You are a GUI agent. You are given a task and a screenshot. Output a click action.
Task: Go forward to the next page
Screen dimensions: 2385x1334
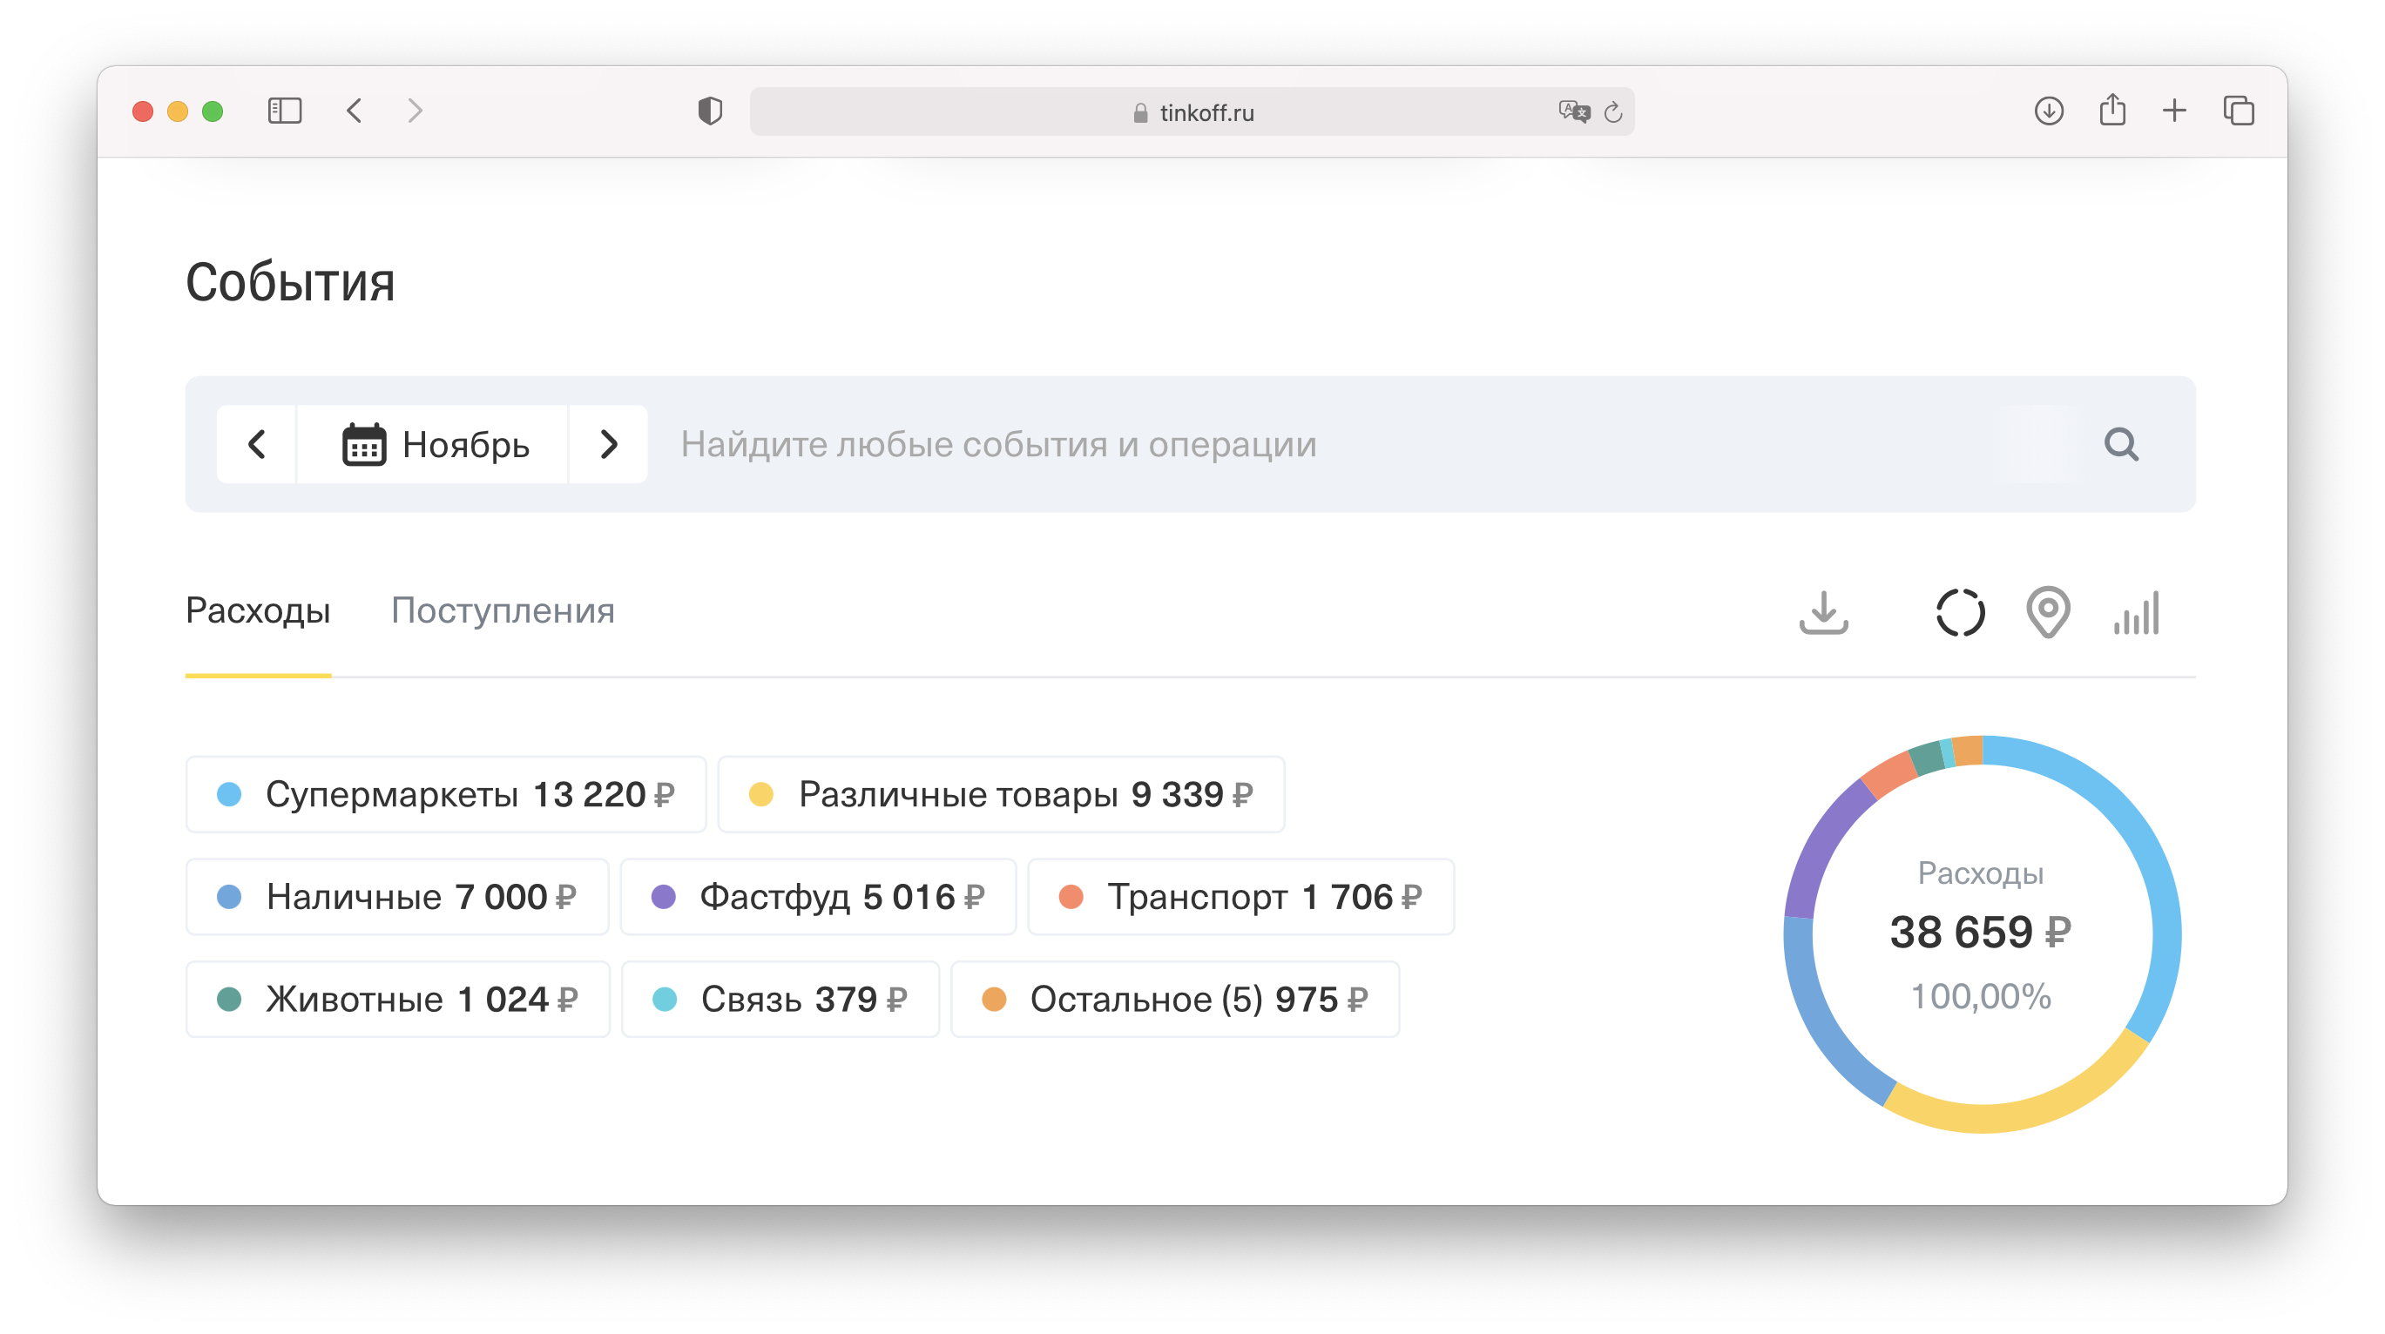pyautogui.click(x=415, y=111)
